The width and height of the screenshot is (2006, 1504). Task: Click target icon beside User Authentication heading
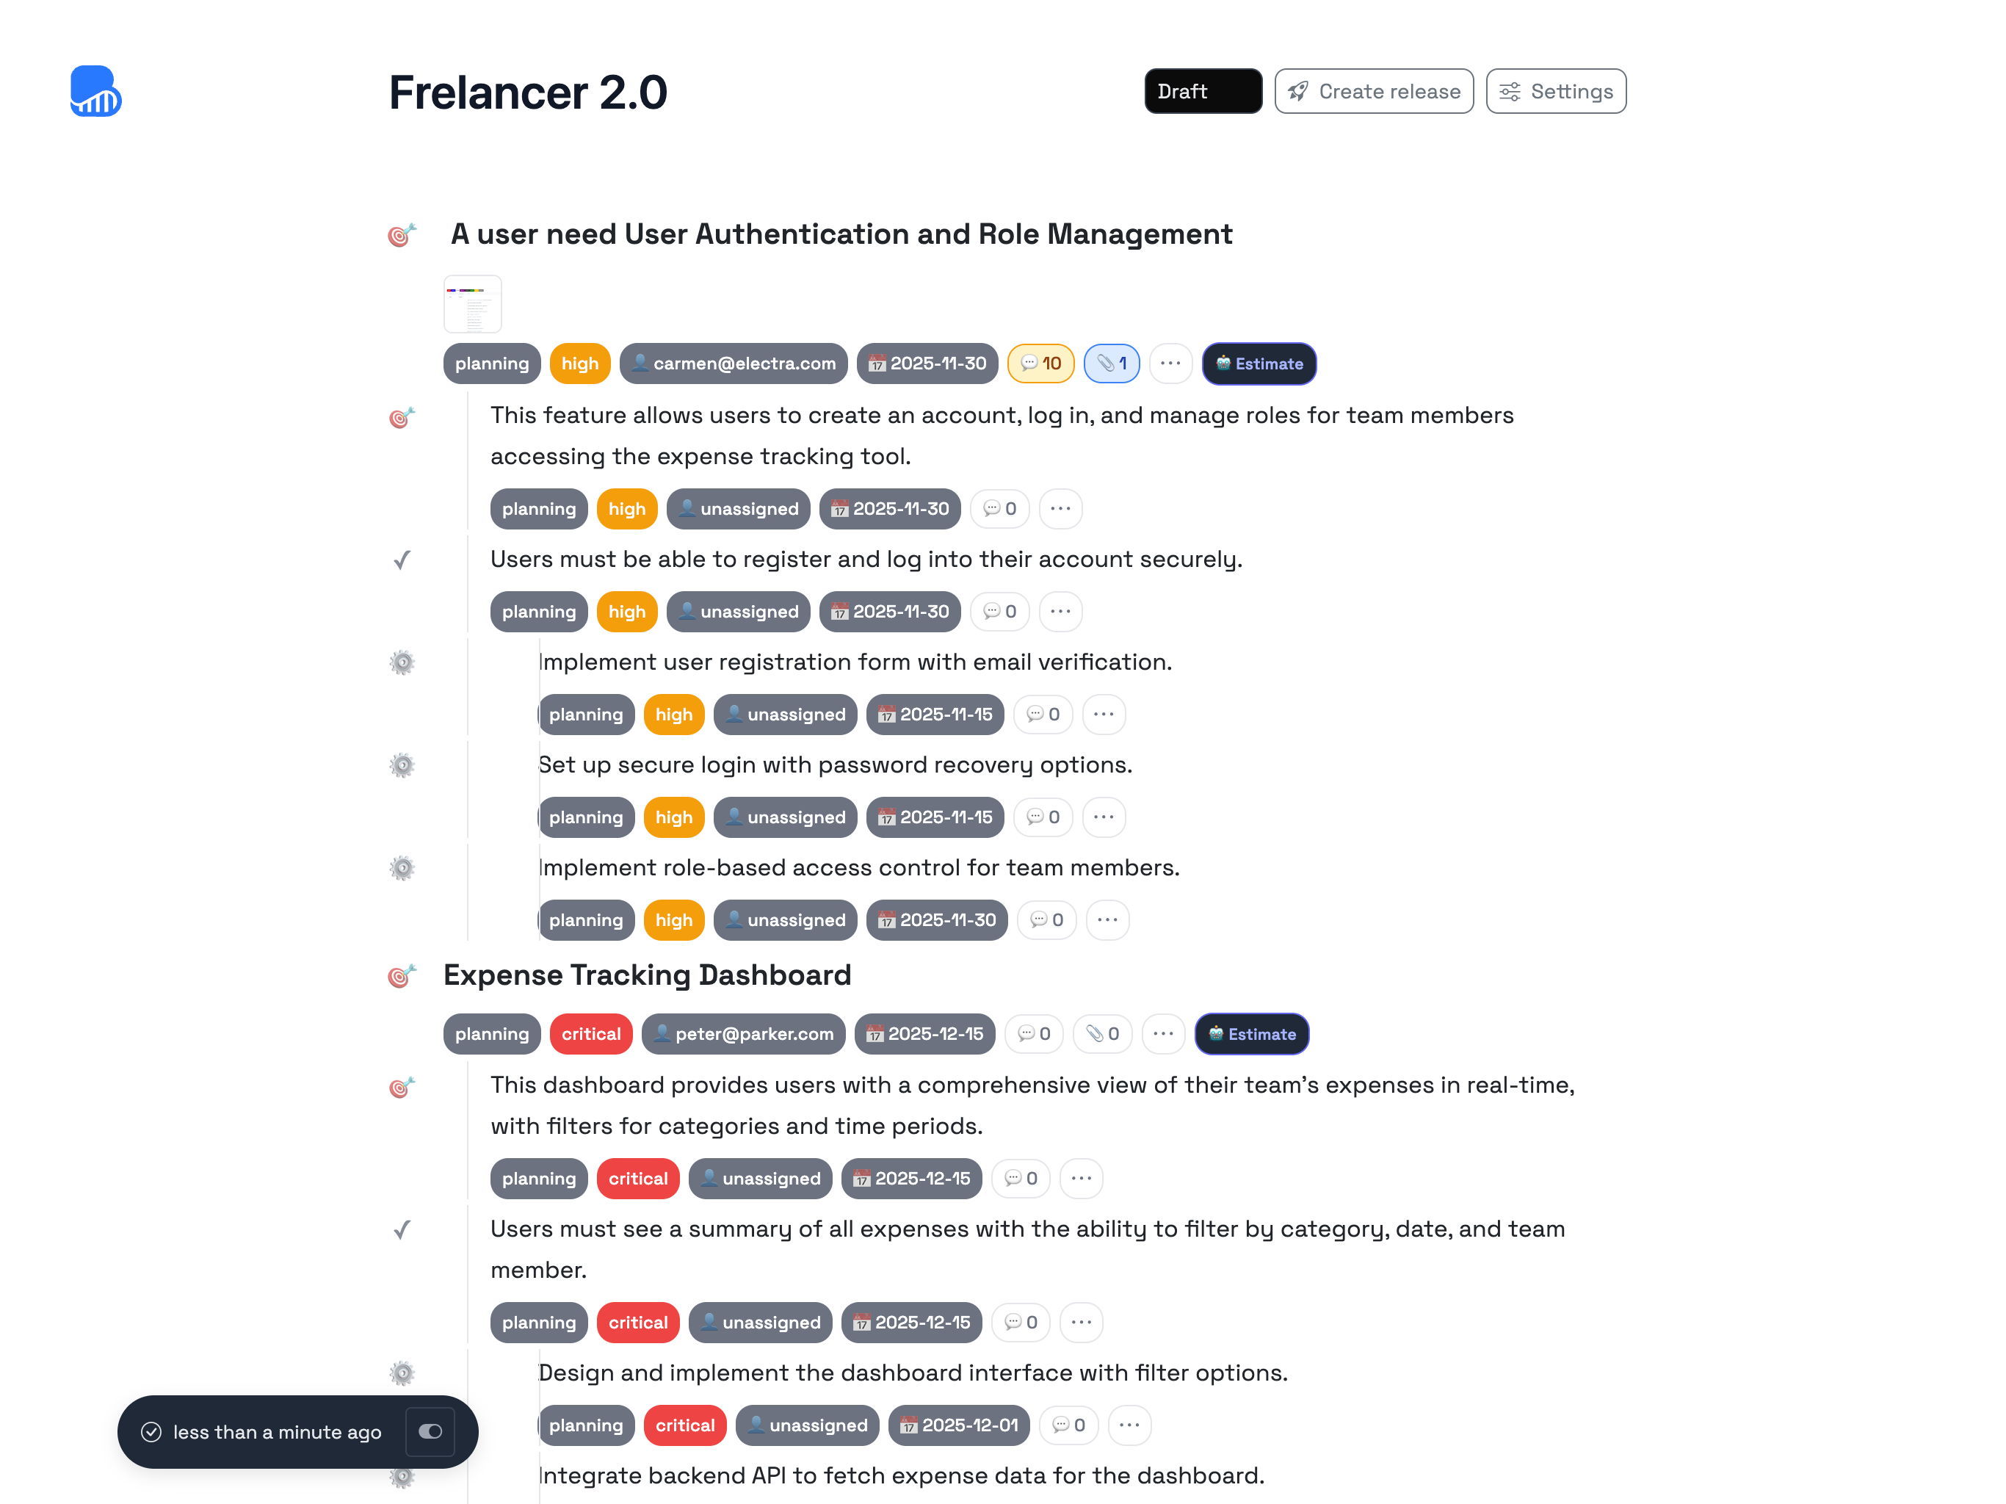[402, 235]
